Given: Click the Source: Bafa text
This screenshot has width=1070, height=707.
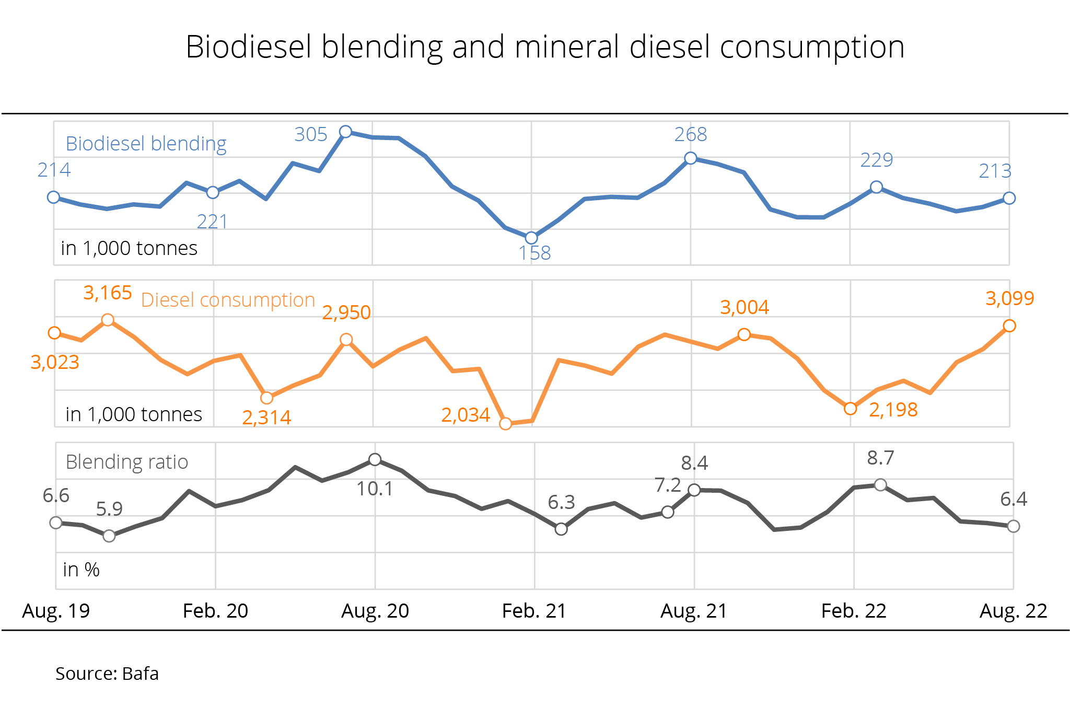Looking at the screenshot, I should coord(107,674).
